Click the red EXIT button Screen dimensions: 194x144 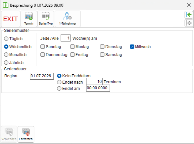[11, 19]
